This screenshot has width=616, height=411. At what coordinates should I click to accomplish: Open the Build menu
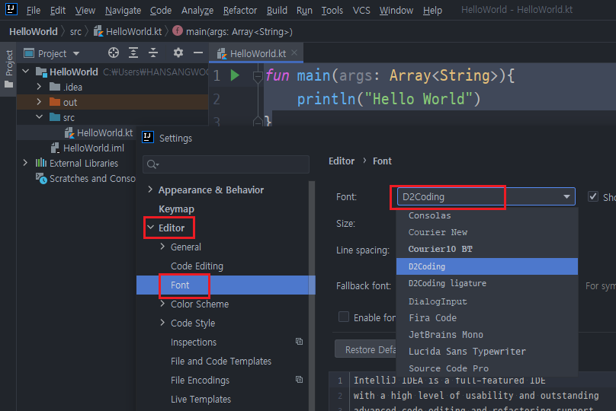277,10
